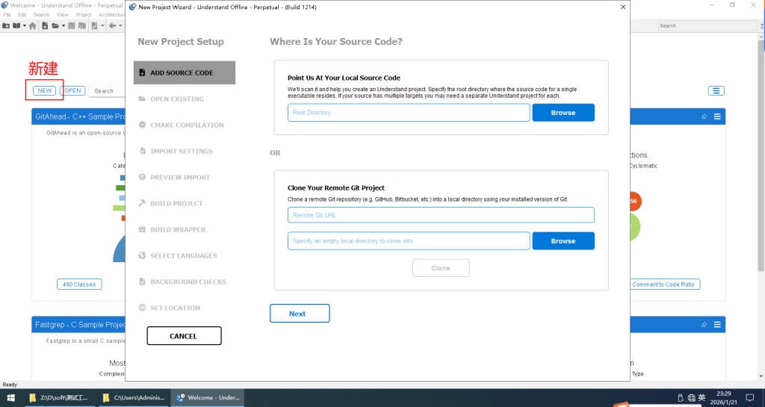Click the welcome page list-view menu icon

point(716,91)
